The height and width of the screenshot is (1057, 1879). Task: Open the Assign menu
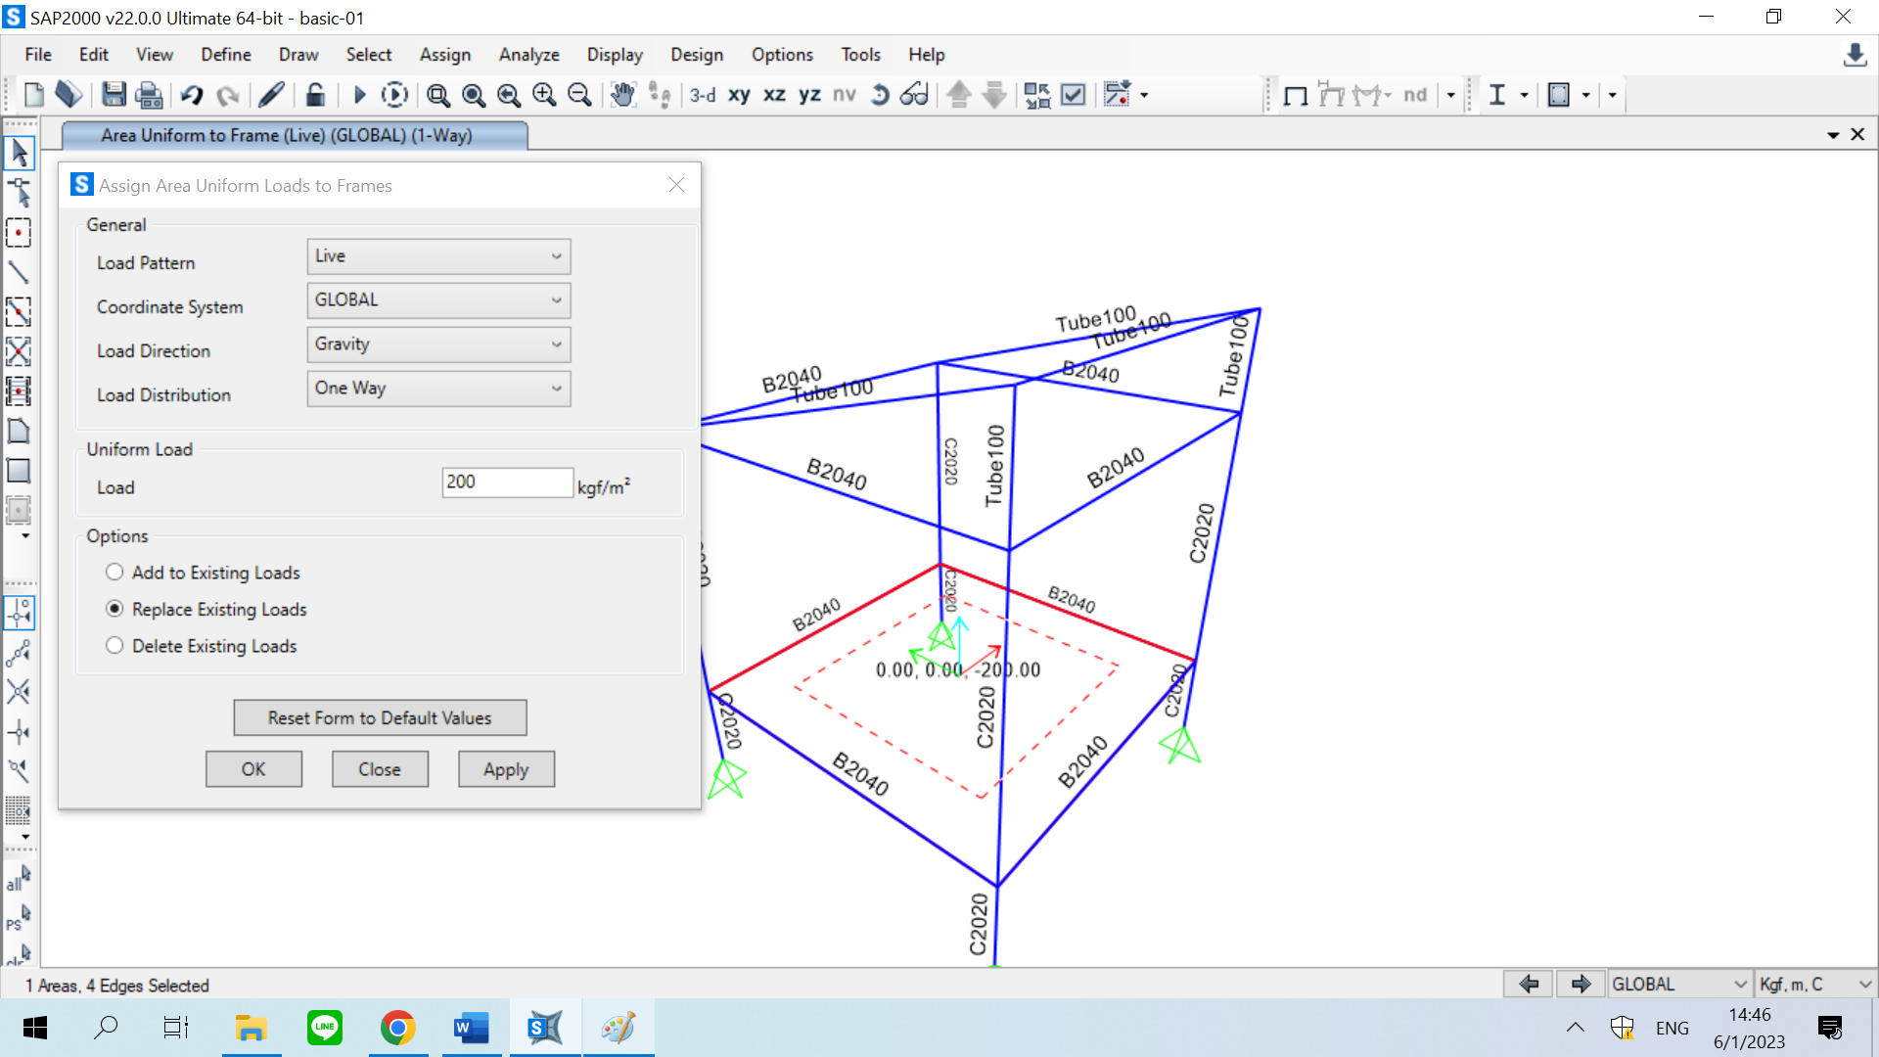pos(444,55)
